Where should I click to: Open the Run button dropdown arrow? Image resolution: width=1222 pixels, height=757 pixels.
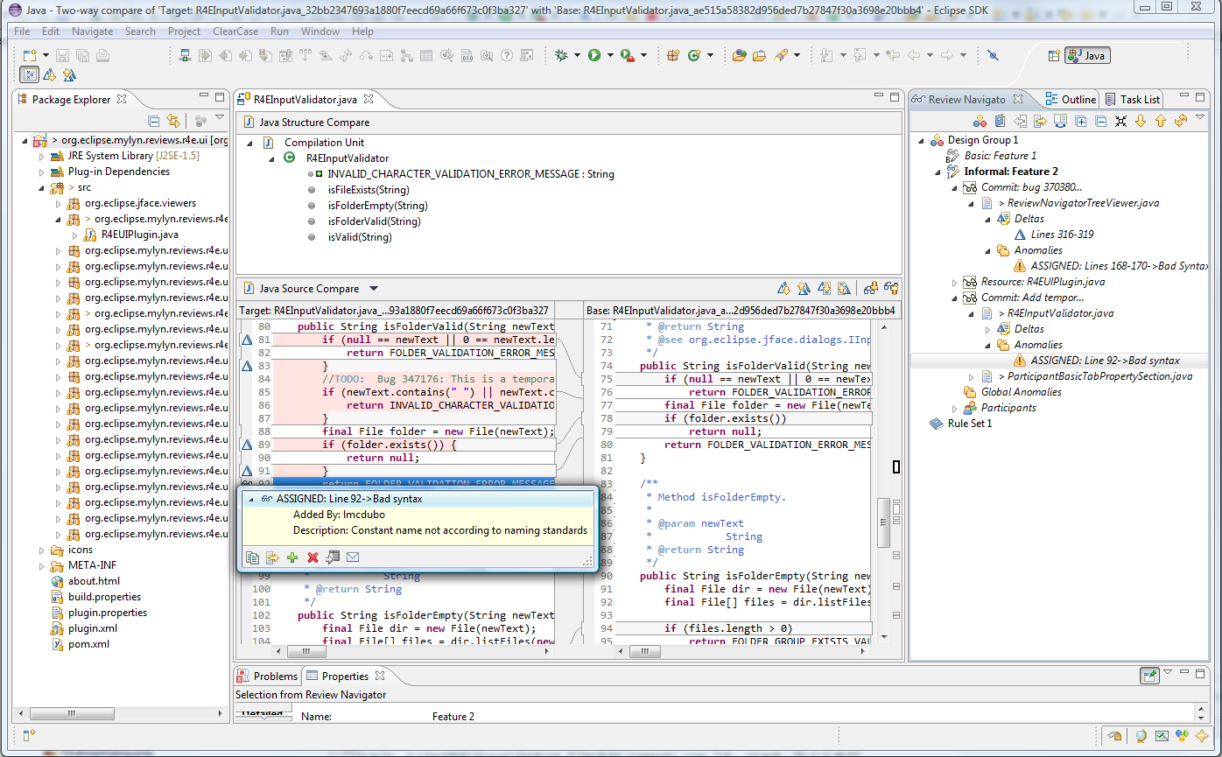610,55
